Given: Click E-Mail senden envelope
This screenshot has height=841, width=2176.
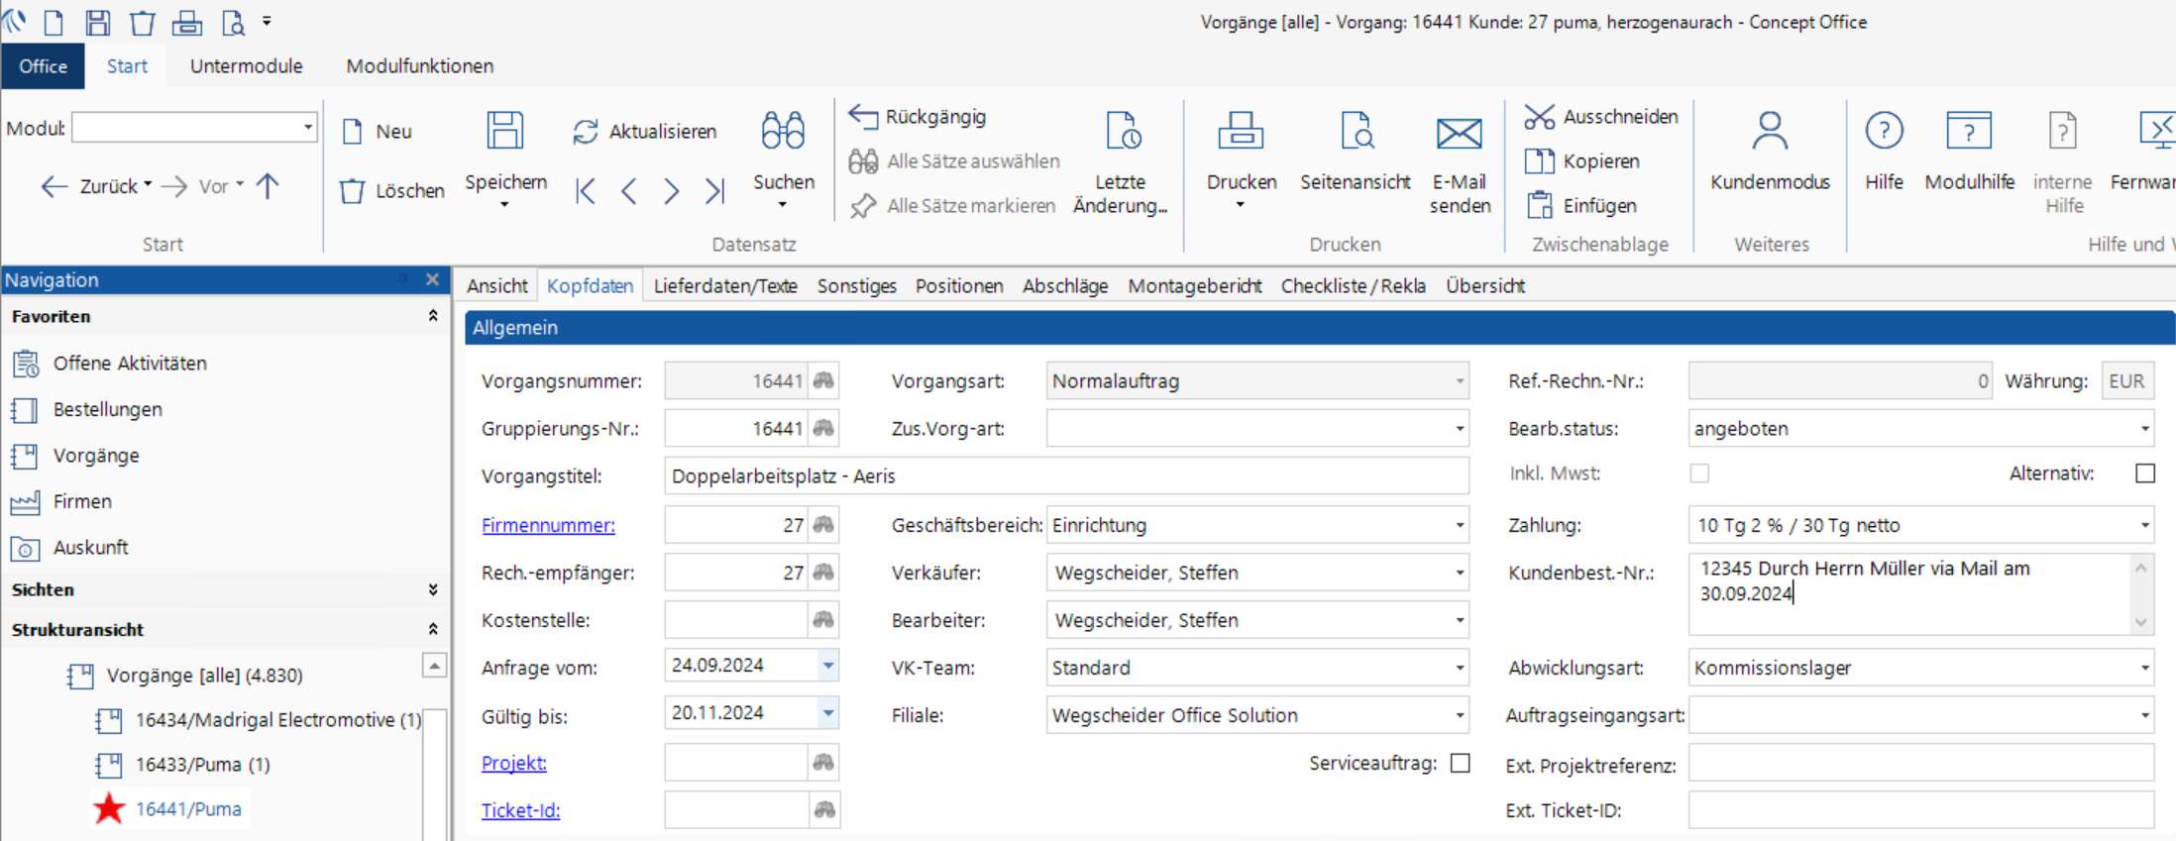Looking at the screenshot, I should tap(1460, 161).
